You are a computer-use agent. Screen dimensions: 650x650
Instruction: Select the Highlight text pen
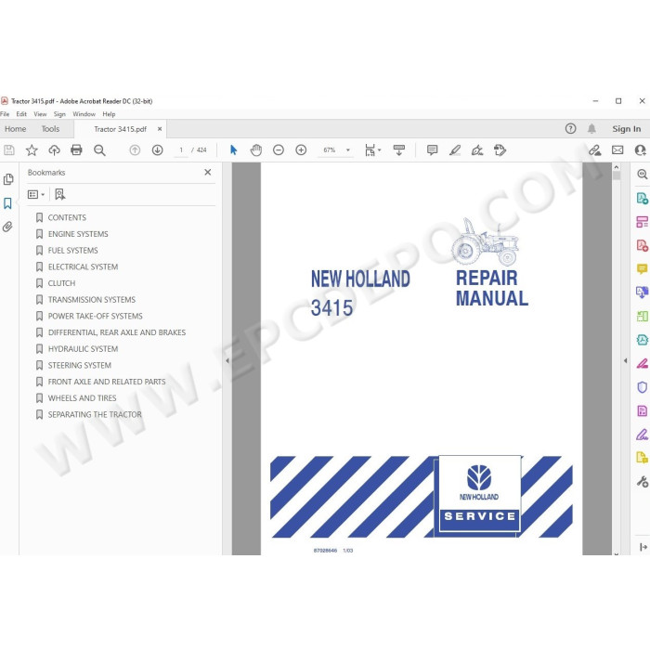tap(455, 150)
